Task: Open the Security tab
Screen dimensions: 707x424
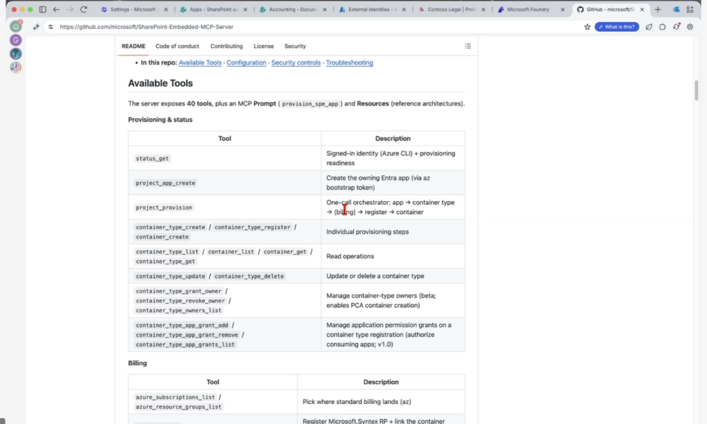Action: tap(295, 46)
